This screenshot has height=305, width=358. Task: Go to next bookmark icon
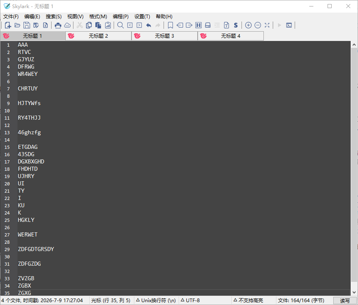(189, 25)
